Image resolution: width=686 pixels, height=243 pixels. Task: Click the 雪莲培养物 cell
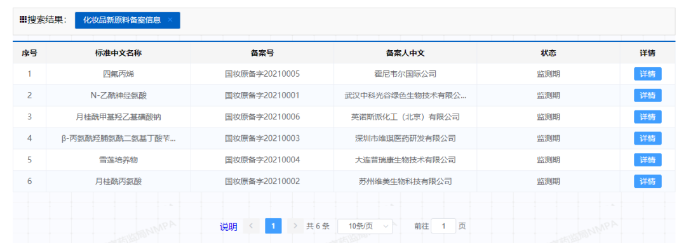pos(119,160)
